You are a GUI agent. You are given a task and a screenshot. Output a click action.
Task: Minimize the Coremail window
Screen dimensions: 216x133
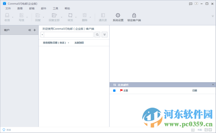click(x=202, y=4)
